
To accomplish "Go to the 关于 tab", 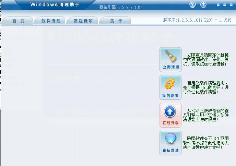I will click(115, 21).
